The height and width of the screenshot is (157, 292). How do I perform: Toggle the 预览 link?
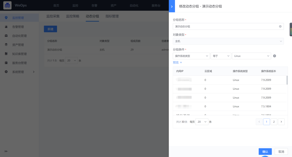point(176,62)
